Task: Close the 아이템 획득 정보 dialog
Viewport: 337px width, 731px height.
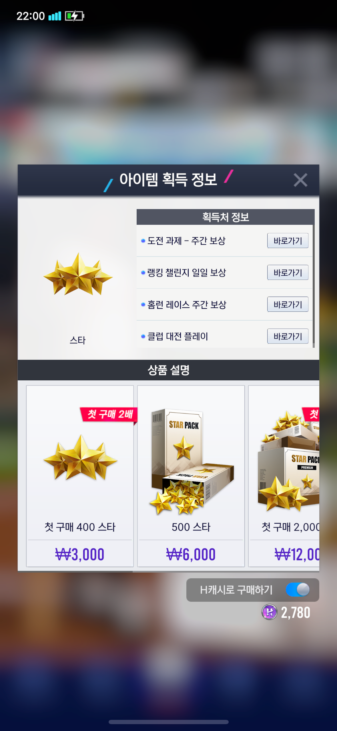Action: [x=300, y=180]
